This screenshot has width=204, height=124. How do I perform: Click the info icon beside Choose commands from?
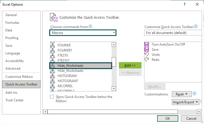(90, 26)
